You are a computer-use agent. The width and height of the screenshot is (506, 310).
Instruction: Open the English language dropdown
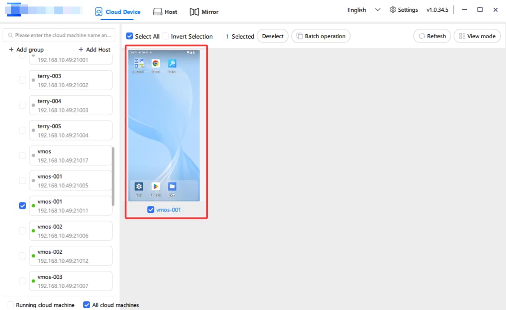364,10
